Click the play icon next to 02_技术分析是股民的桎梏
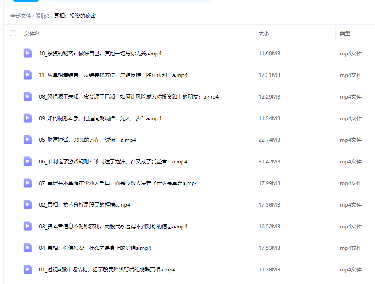The width and height of the screenshot is (375, 284). [x=27, y=204]
